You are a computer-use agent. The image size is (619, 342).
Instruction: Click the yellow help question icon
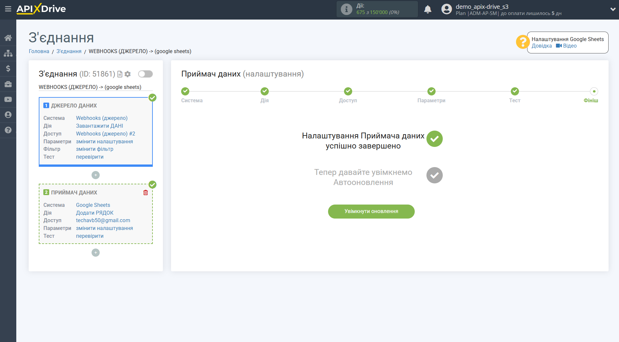[523, 42]
